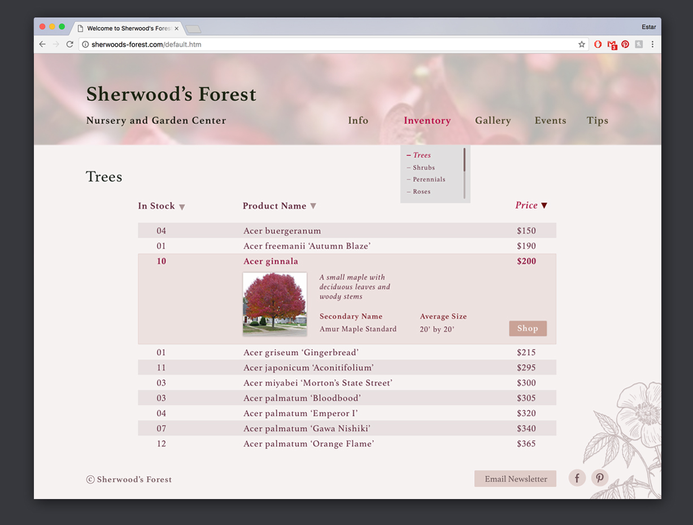This screenshot has width=693, height=525.
Task: Open the Inventory navigation menu
Action: pos(427,121)
